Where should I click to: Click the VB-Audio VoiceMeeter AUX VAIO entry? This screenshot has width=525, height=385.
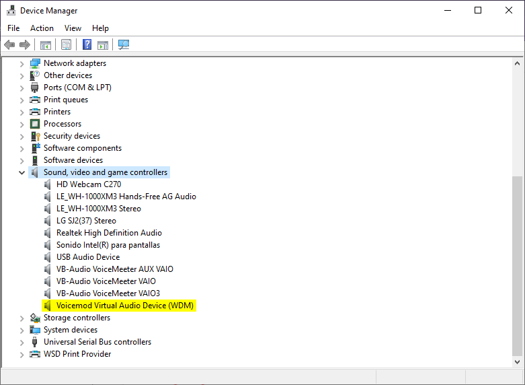tap(114, 269)
